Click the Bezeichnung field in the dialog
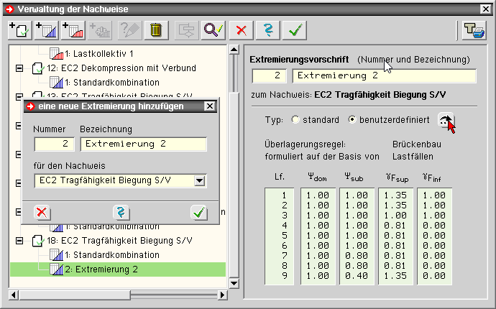Viewport: 496px width, 309px height. click(x=142, y=144)
